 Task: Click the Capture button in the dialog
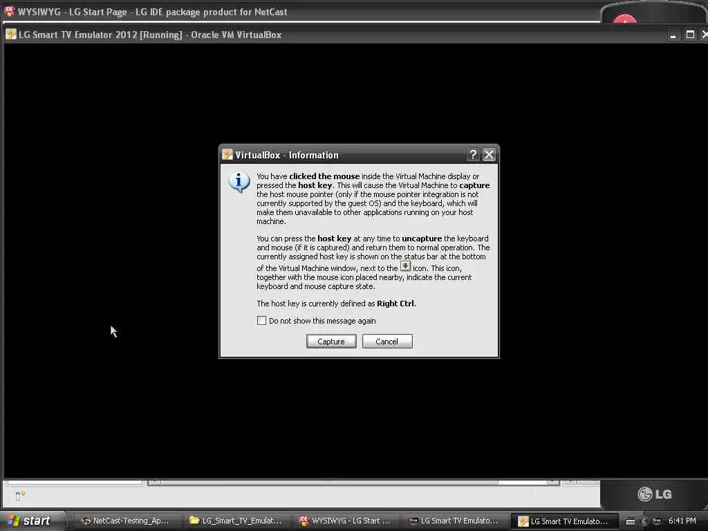(x=331, y=342)
